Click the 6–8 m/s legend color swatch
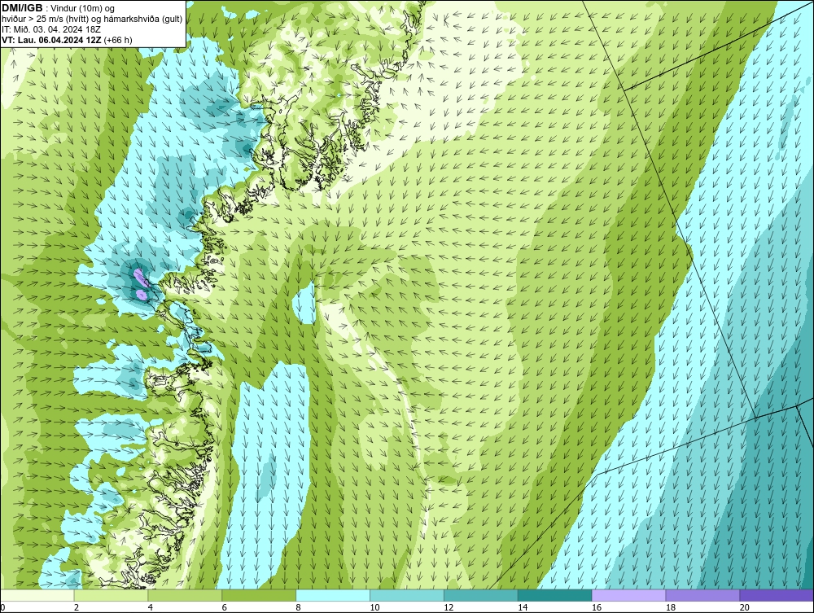The height and width of the screenshot is (613, 814). pos(259,595)
